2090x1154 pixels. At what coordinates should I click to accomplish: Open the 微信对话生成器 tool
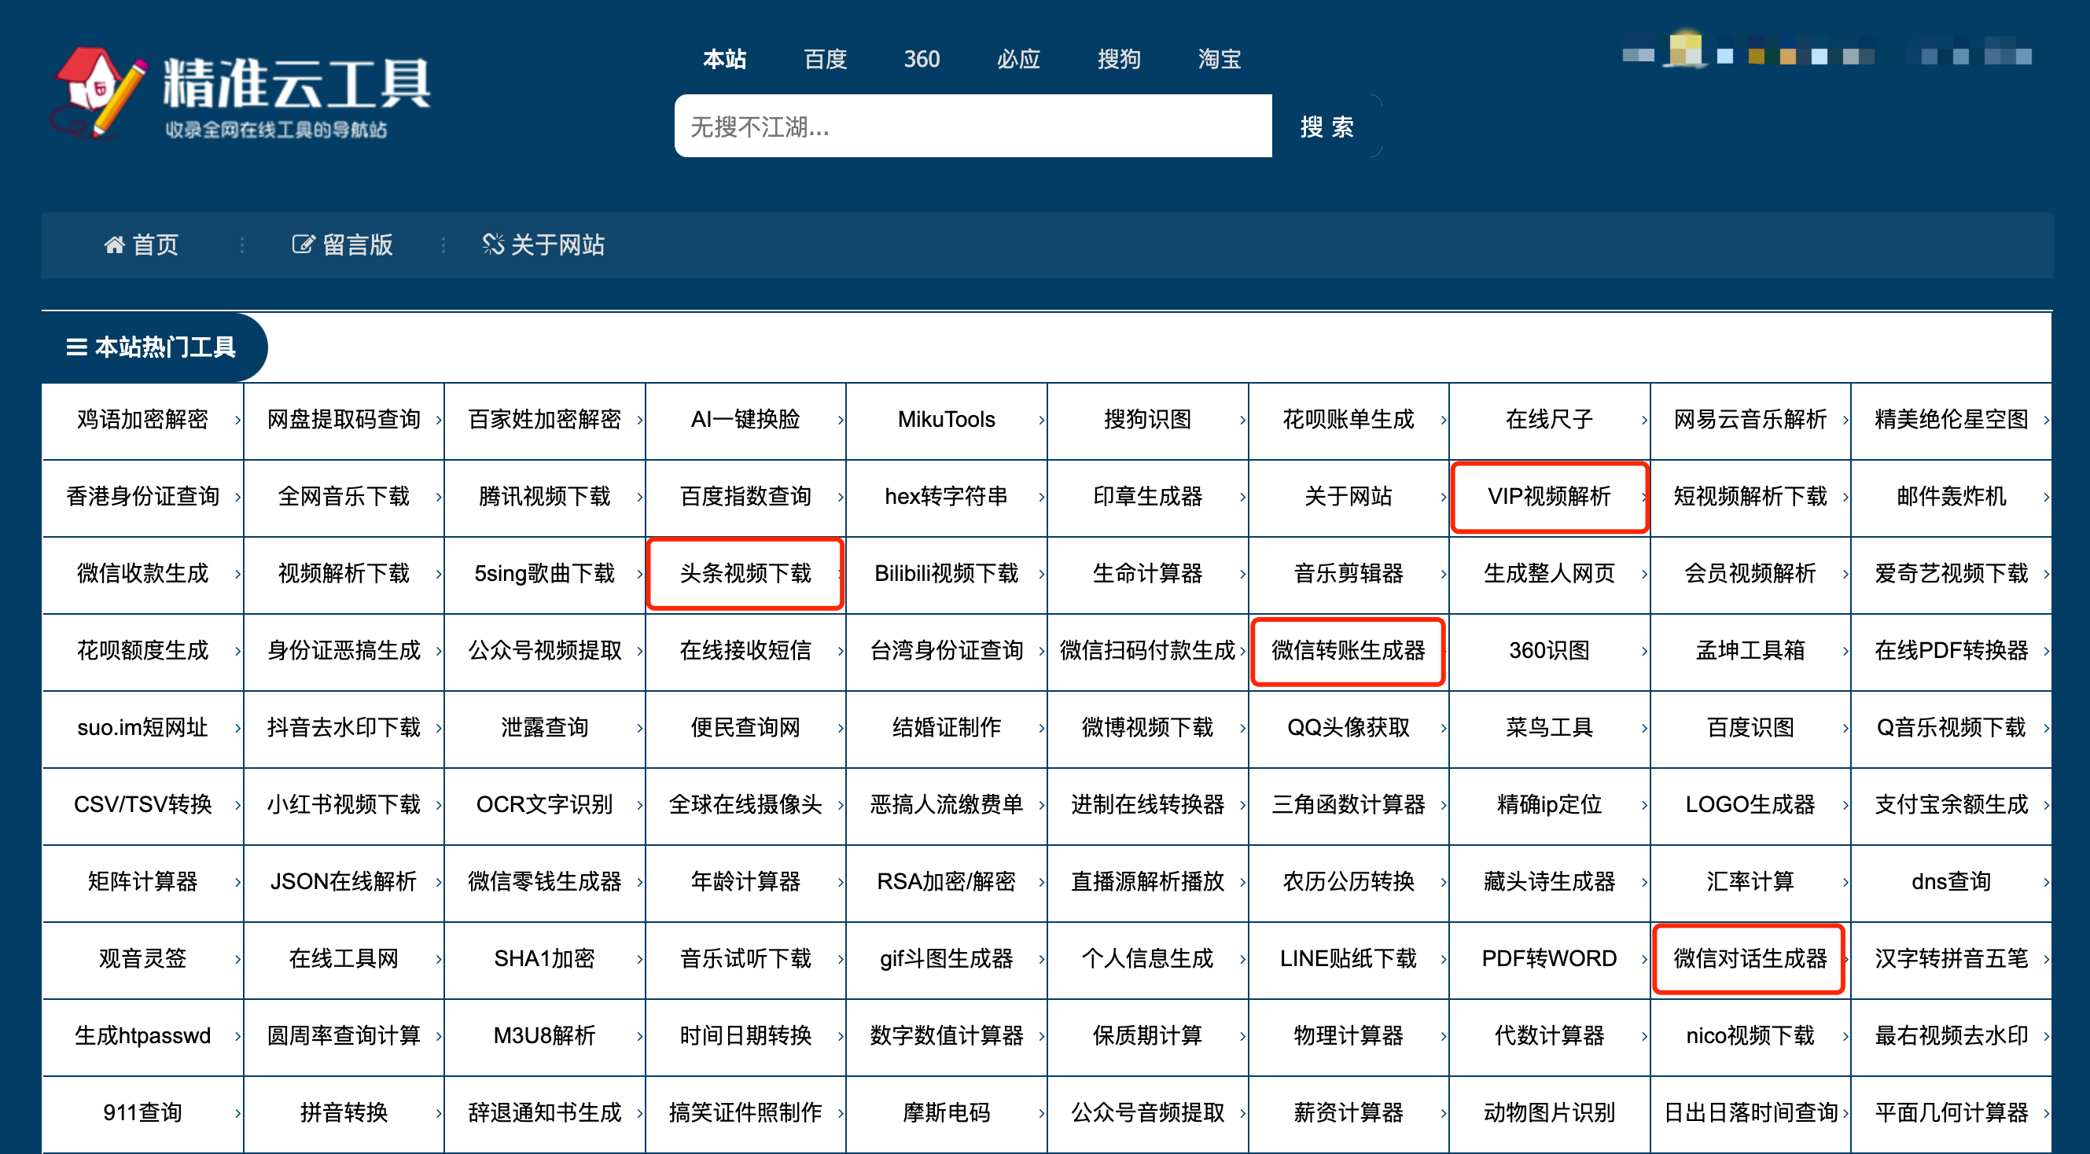[x=1750, y=958]
